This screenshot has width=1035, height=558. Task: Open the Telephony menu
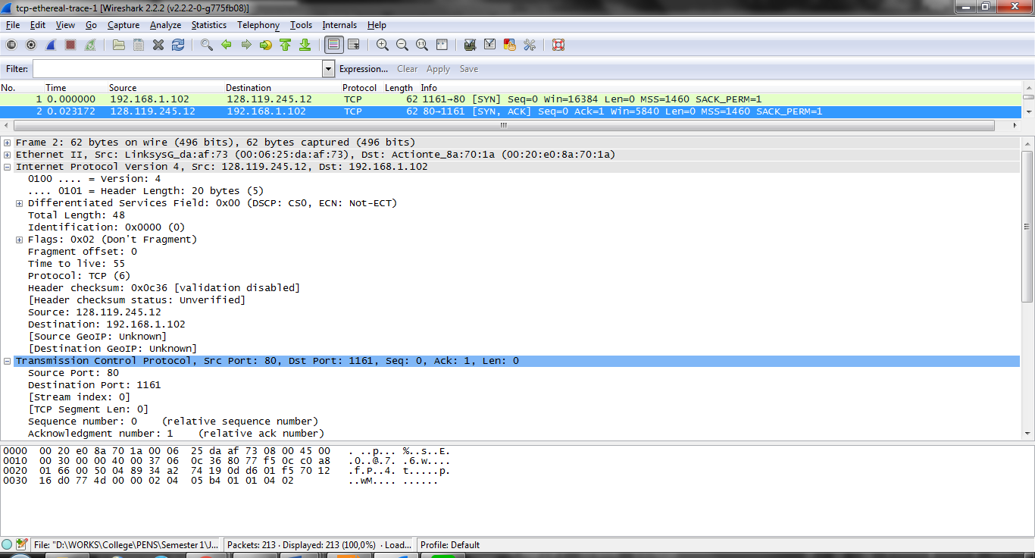click(258, 25)
